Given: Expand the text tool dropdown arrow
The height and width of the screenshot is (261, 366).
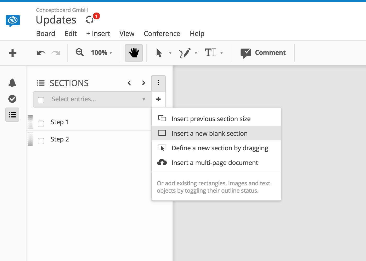Looking at the screenshot, I should pyautogui.click(x=221, y=53).
